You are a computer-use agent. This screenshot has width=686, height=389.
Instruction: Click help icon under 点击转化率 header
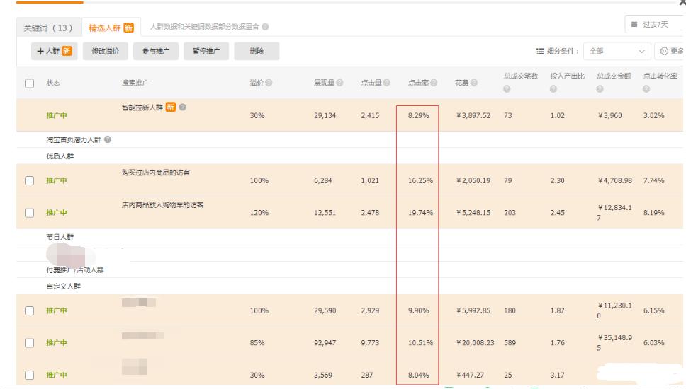coord(646,88)
